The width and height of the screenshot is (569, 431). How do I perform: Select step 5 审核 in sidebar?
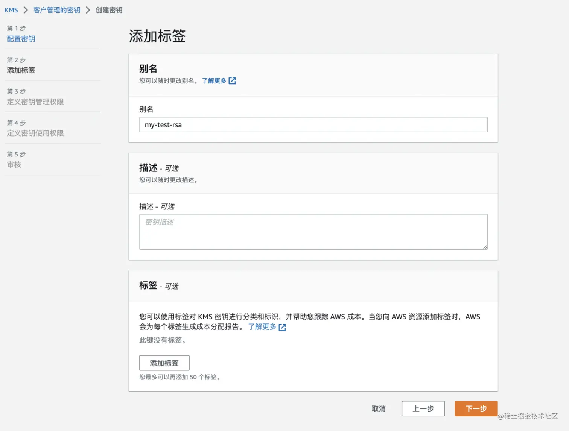click(14, 164)
